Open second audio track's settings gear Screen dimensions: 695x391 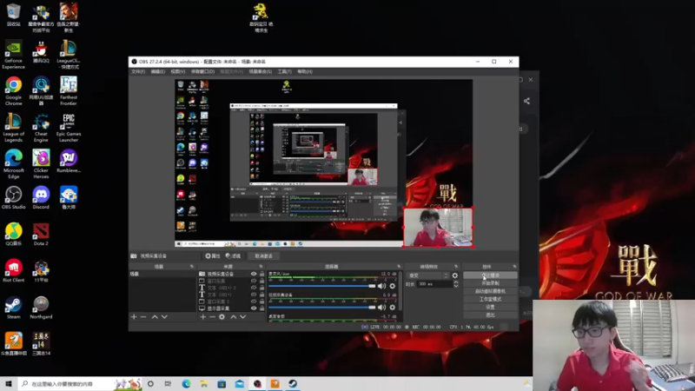pos(393,308)
